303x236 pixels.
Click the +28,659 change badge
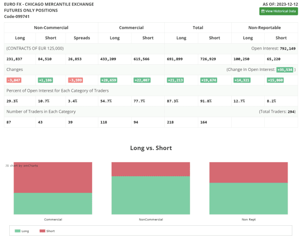coord(109,80)
